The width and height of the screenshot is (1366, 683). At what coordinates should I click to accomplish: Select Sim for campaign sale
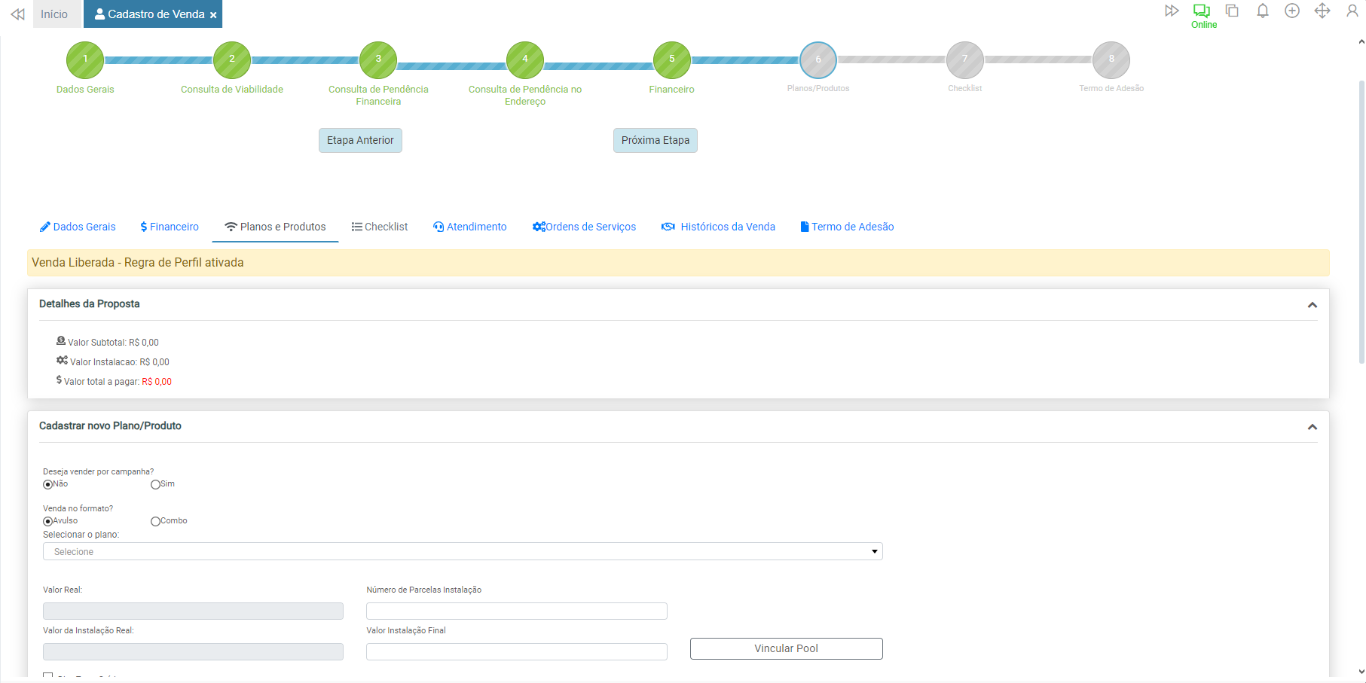155,485
